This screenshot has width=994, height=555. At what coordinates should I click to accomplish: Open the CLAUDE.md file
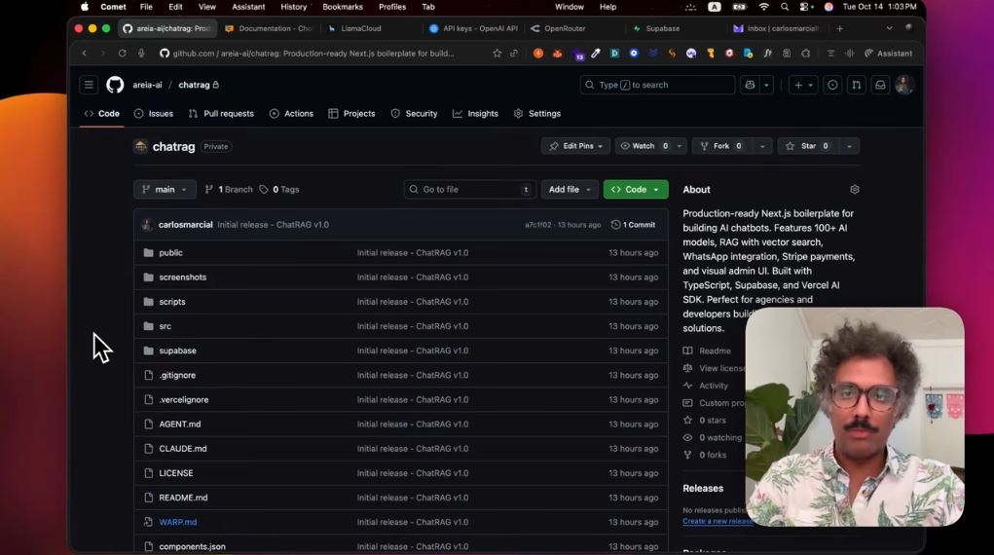pos(183,449)
